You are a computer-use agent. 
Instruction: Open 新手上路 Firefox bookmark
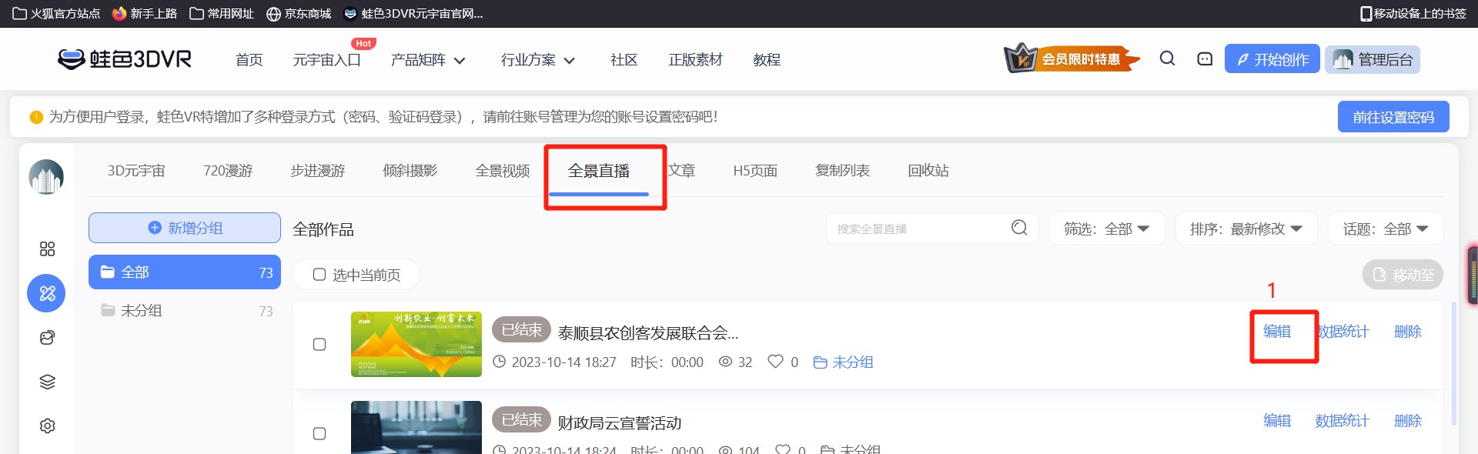click(145, 13)
